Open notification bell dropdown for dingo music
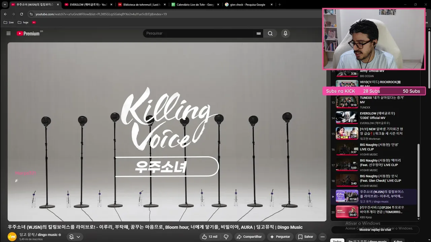The image size is (431, 242). tap(74, 237)
